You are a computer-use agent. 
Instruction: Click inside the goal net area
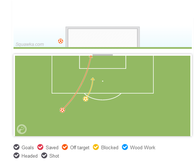point(103,38)
